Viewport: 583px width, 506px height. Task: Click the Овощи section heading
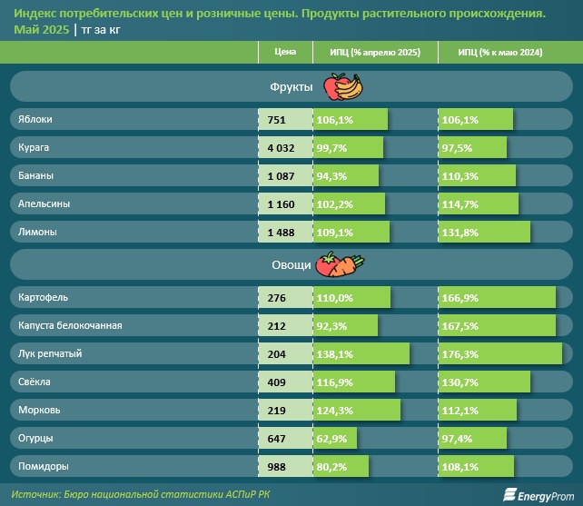click(291, 265)
